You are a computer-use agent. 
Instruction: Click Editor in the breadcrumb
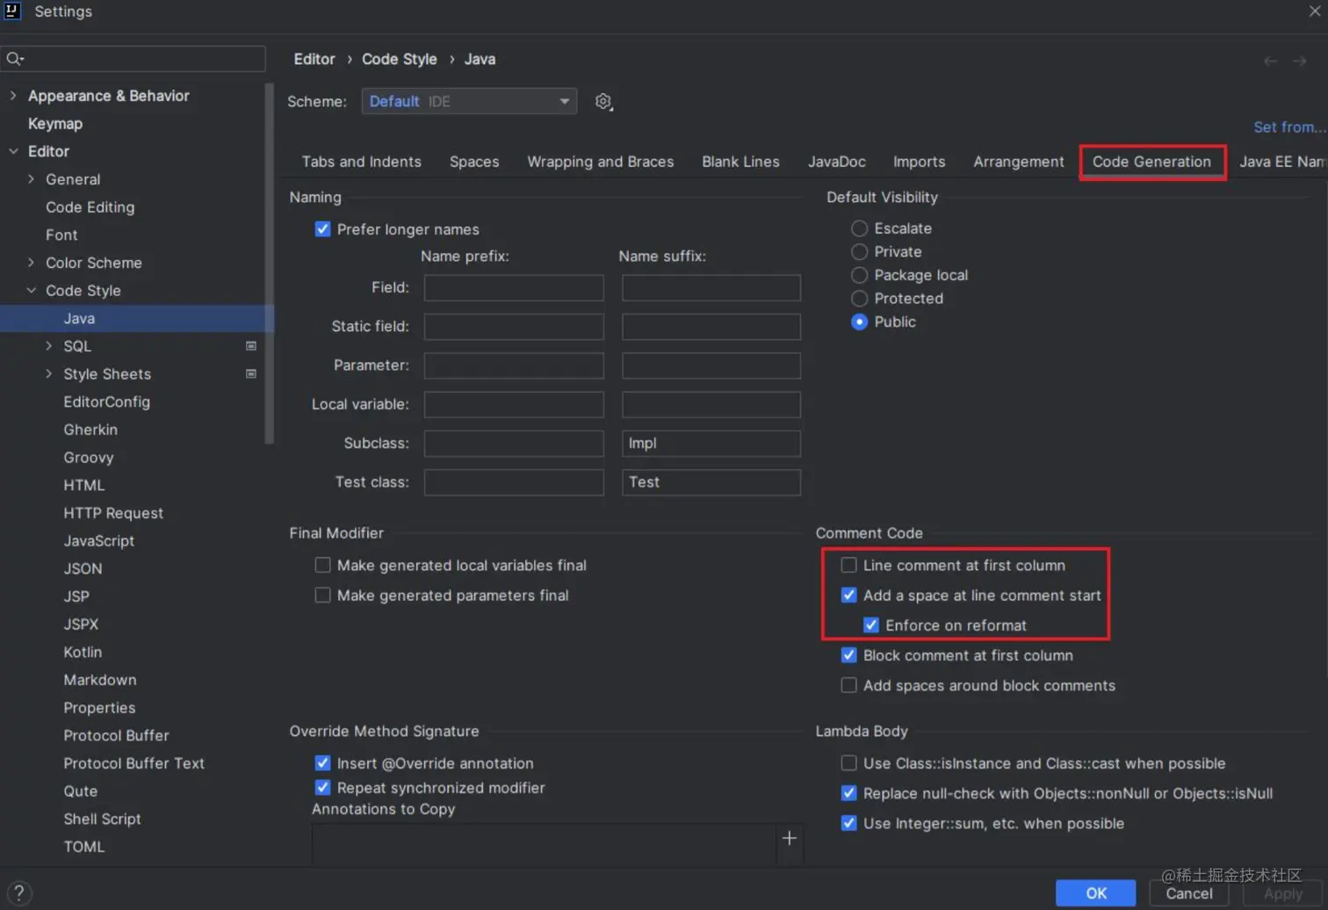point(314,60)
